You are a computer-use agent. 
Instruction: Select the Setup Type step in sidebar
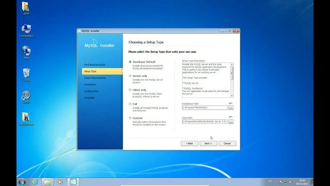(102, 71)
